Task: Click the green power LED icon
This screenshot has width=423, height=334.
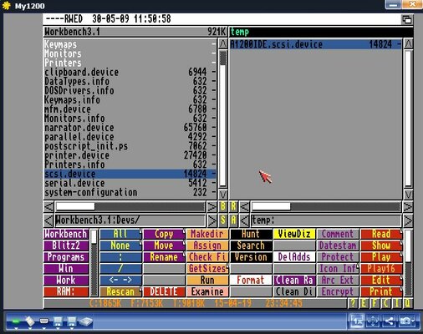Action: pyautogui.click(x=16, y=321)
